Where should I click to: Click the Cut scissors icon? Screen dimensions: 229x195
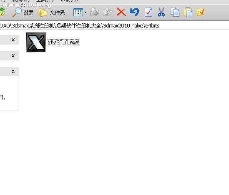(x=161, y=12)
